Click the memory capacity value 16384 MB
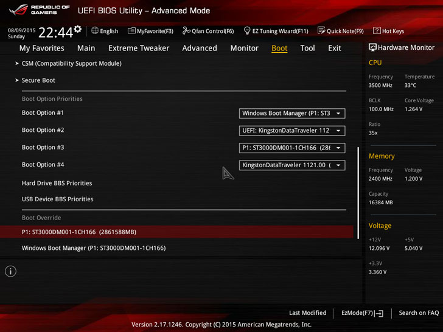This screenshot has width=443, height=332. 380,202
